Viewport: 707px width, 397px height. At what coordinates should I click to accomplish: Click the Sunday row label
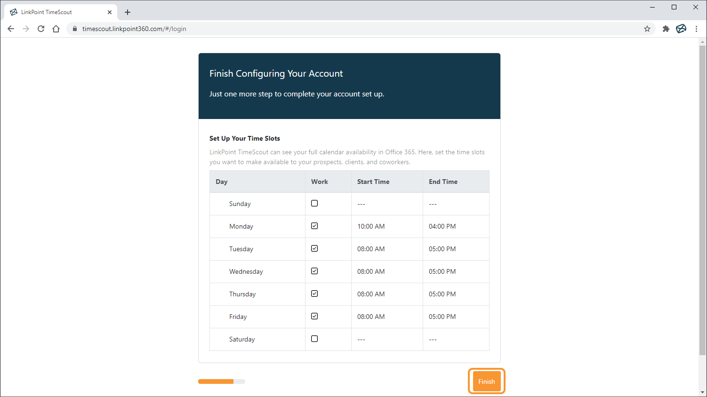click(240, 204)
